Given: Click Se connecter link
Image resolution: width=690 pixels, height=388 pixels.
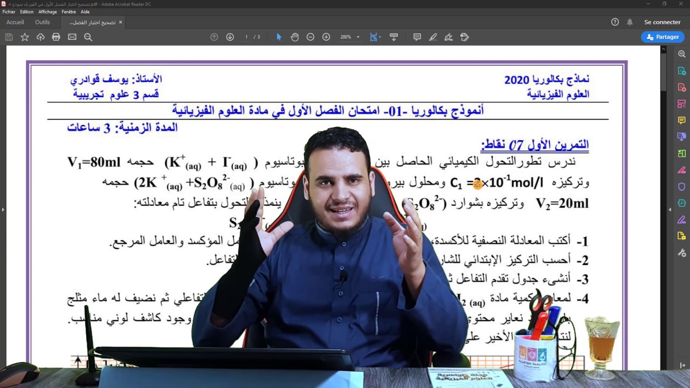Looking at the screenshot, I should coord(663,22).
